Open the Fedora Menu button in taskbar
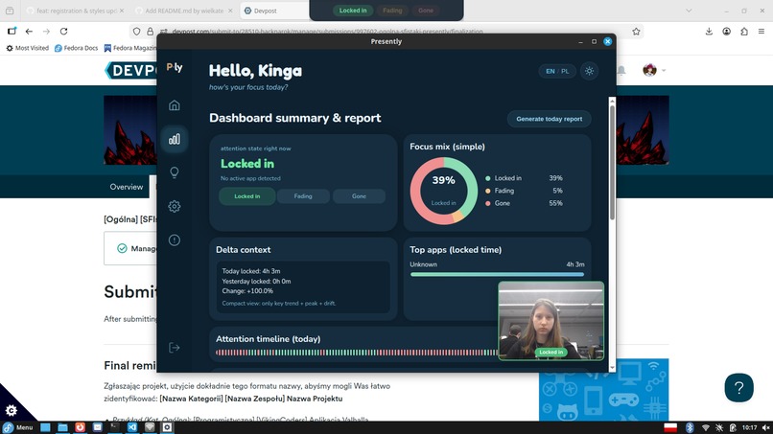The height and width of the screenshot is (434, 773). click(18, 427)
